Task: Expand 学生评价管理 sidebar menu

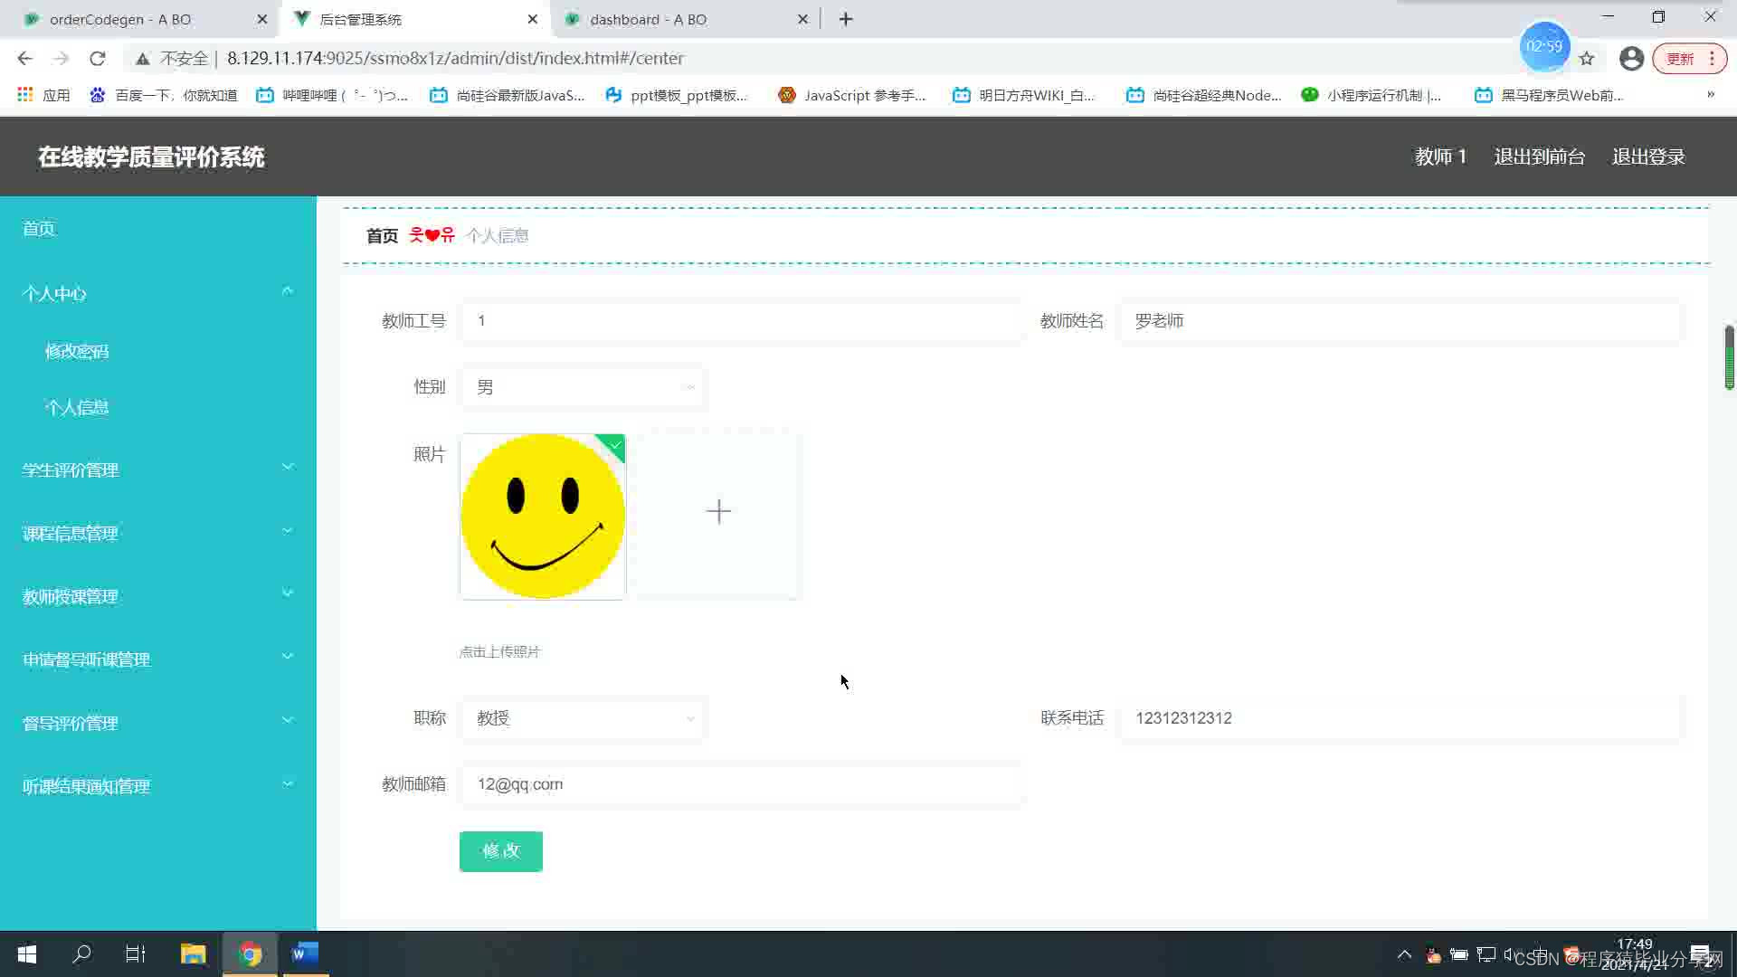Action: pos(158,470)
